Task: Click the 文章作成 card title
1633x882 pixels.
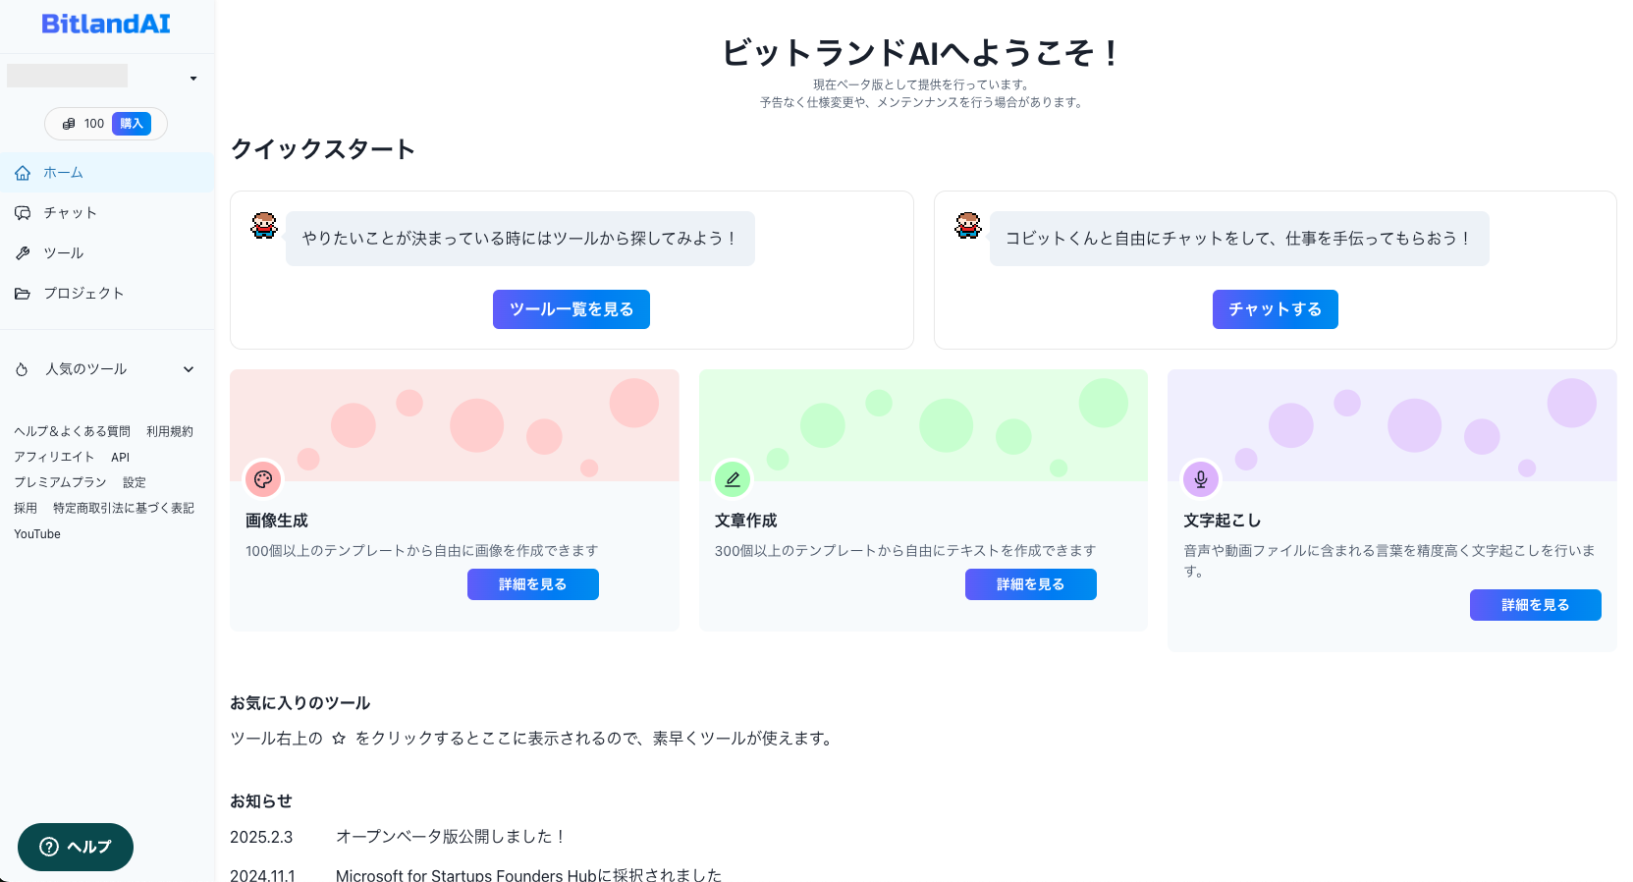Action: [x=746, y=521]
